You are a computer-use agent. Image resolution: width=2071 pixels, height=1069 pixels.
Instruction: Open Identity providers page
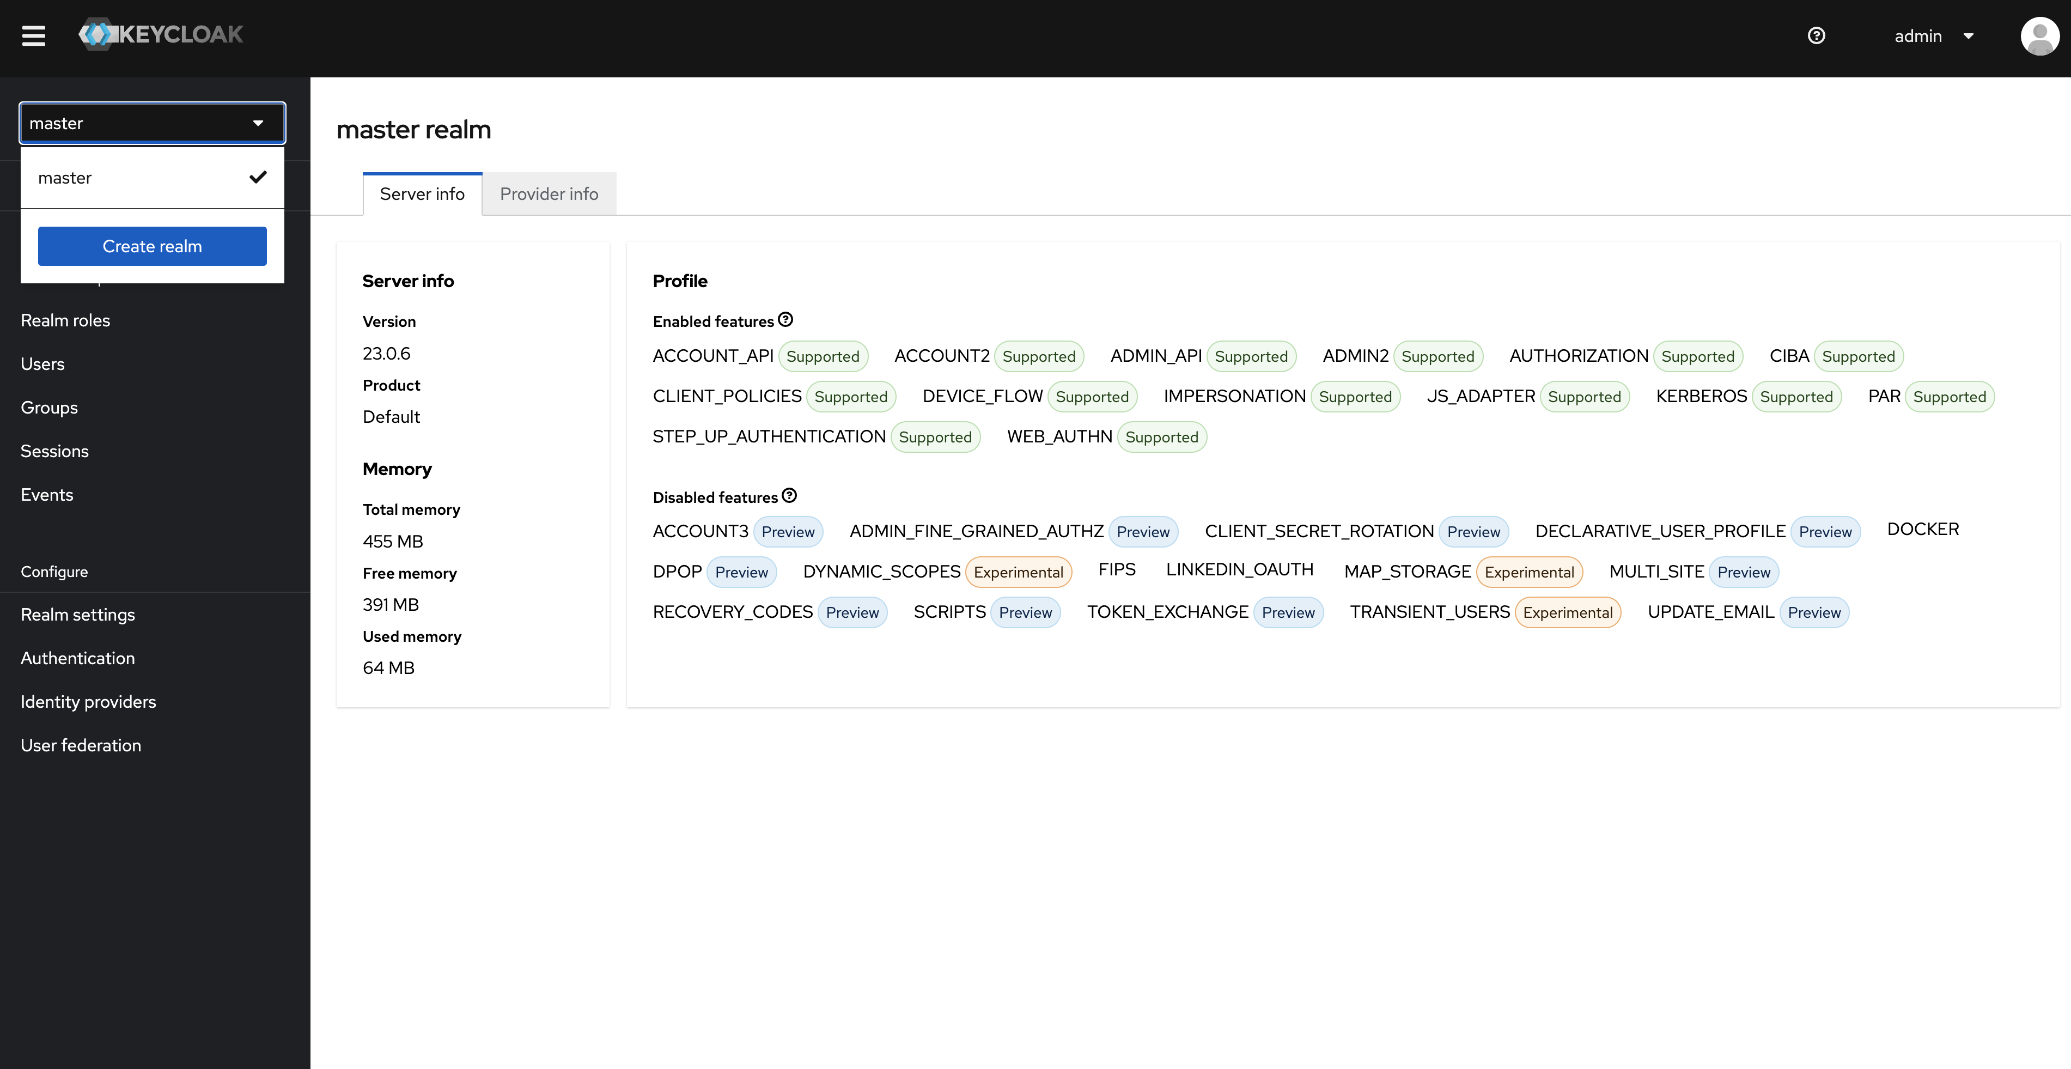(88, 701)
